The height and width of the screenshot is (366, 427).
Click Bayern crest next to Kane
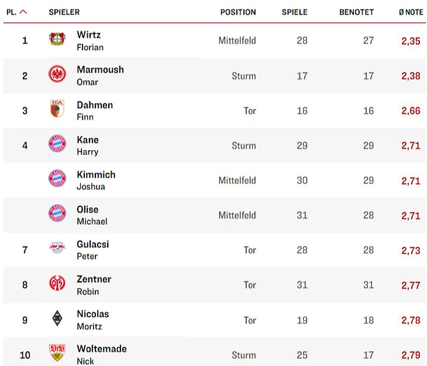57,144
